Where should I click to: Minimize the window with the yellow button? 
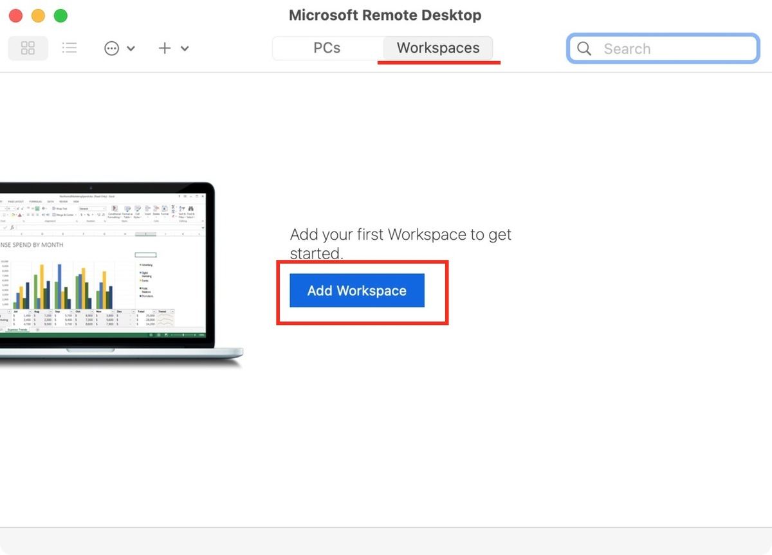click(x=39, y=15)
